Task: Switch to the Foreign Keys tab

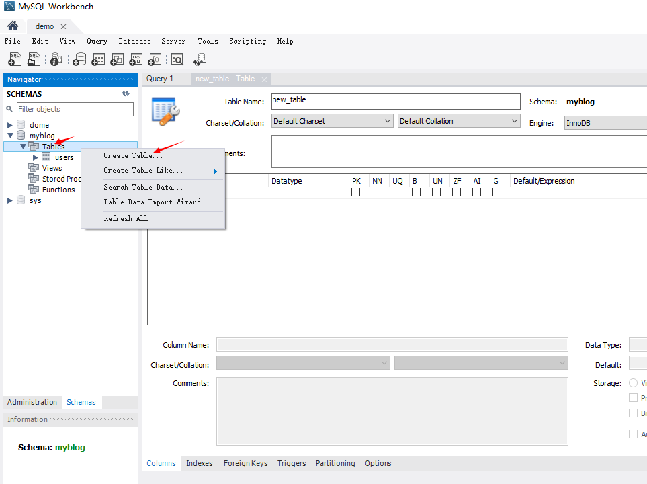Action: tap(245, 463)
